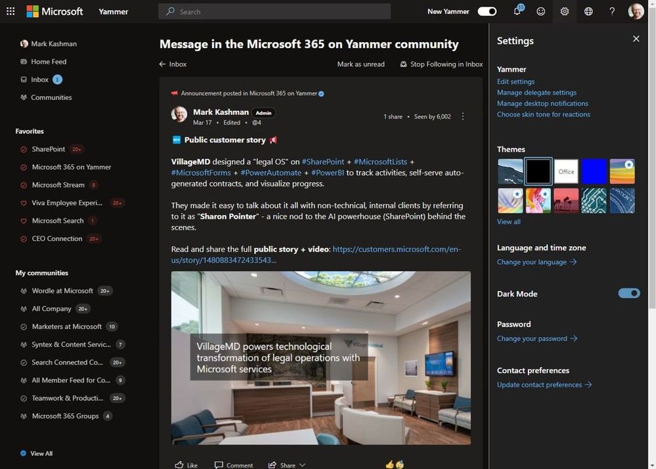Open Manage desktop notifications
Viewport: 656px width, 469px height.
tap(542, 103)
